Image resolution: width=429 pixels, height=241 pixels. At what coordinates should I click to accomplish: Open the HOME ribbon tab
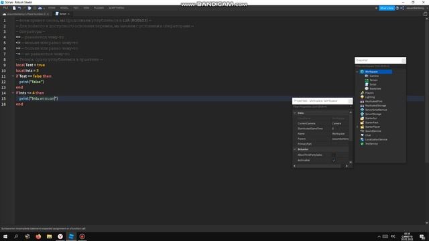coord(52,8)
